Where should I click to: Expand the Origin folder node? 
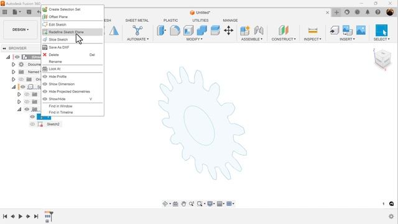(14, 79)
